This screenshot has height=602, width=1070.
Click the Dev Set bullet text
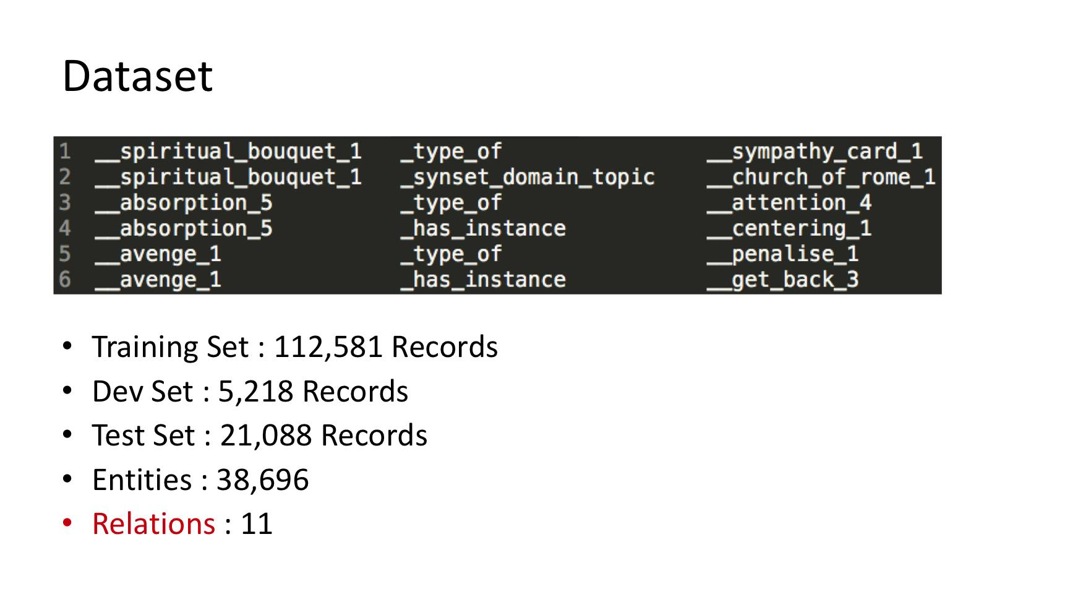coord(250,392)
